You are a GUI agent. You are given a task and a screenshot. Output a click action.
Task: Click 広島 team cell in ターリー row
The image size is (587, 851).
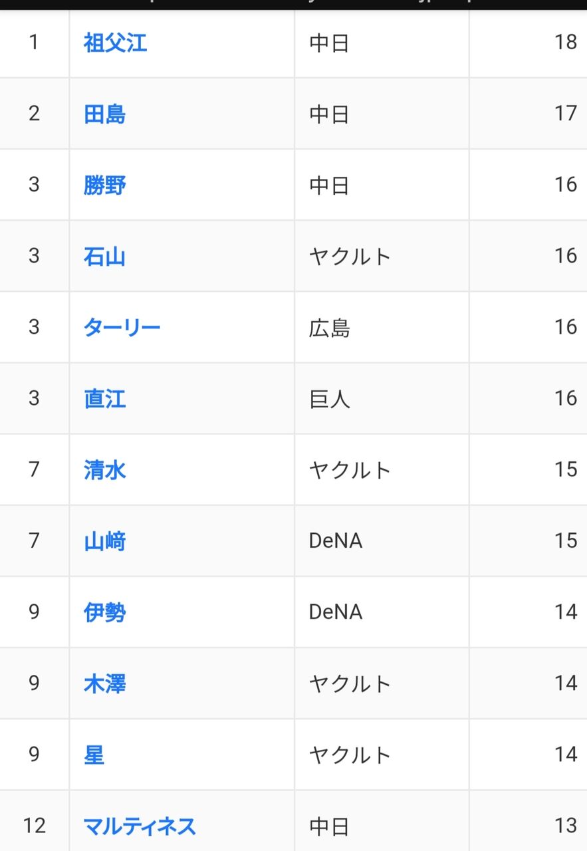pos(329,328)
